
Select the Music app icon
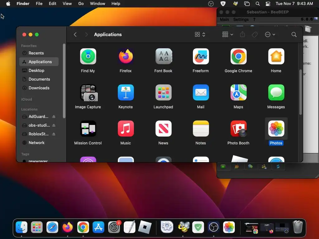pyautogui.click(x=126, y=129)
